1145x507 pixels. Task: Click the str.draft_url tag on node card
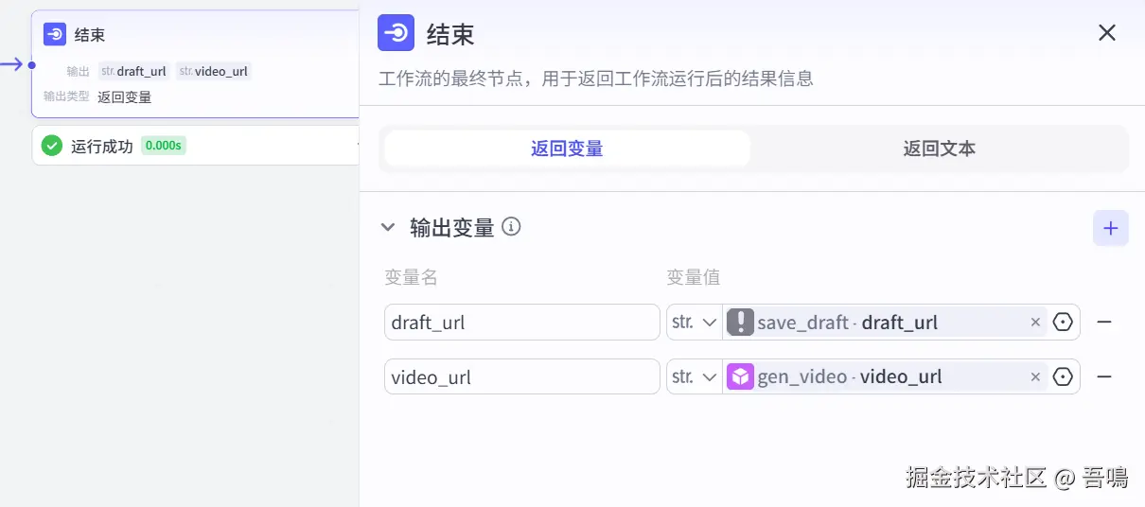[x=134, y=71]
